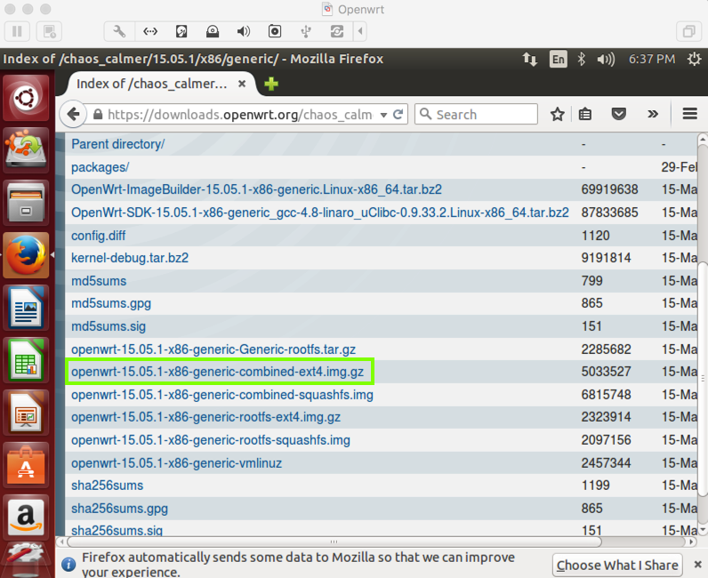The width and height of the screenshot is (708, 578).
Task: Open the Firefox hamburger menu
Action: (689, 114)
